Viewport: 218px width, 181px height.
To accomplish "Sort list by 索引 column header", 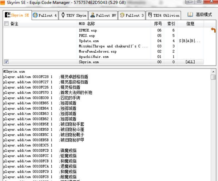I will click(171, 24).
